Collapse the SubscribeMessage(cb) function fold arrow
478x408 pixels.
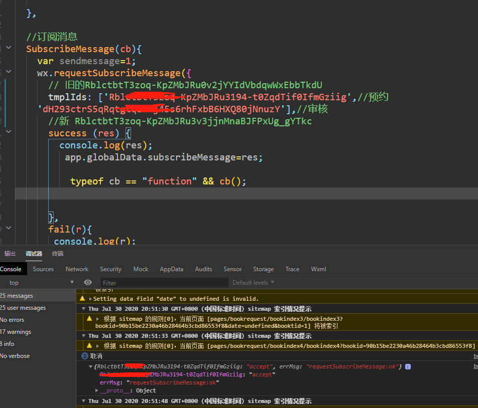(9, 48)
